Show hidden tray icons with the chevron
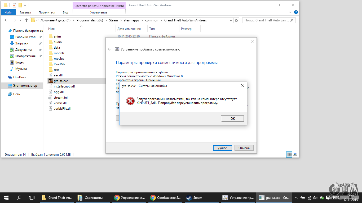 pos(296,197)
